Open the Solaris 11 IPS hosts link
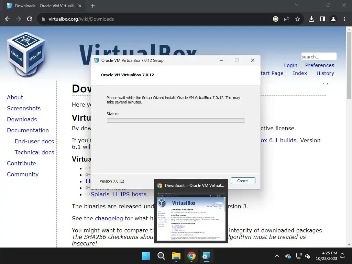 coord(118,194)
